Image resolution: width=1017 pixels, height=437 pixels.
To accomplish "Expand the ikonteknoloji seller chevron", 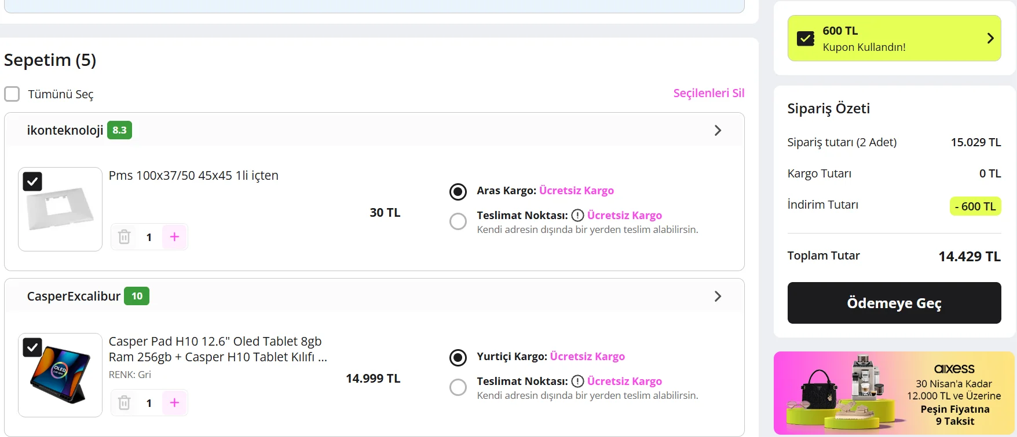I will (x=718, y=131).
